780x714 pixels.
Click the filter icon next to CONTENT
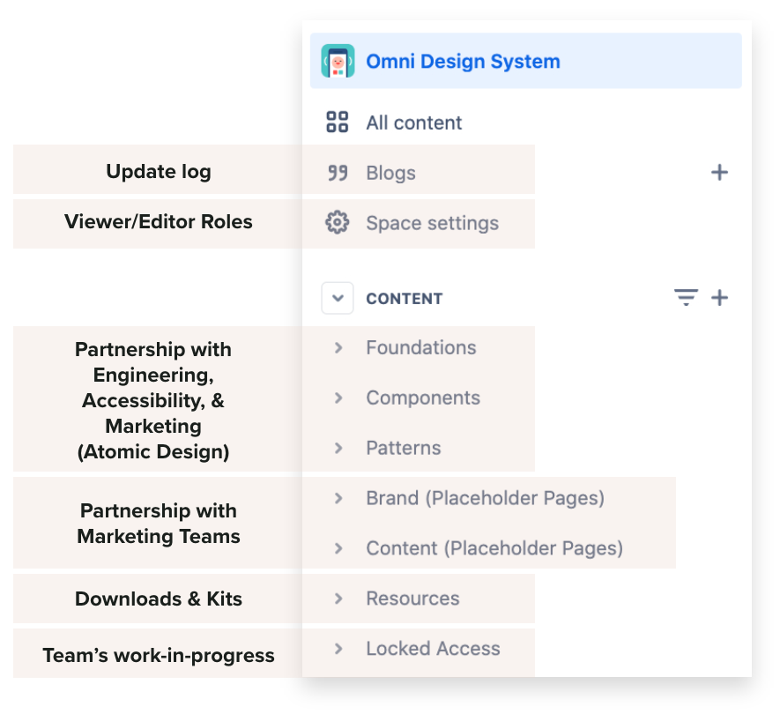(x=687, y=298)
